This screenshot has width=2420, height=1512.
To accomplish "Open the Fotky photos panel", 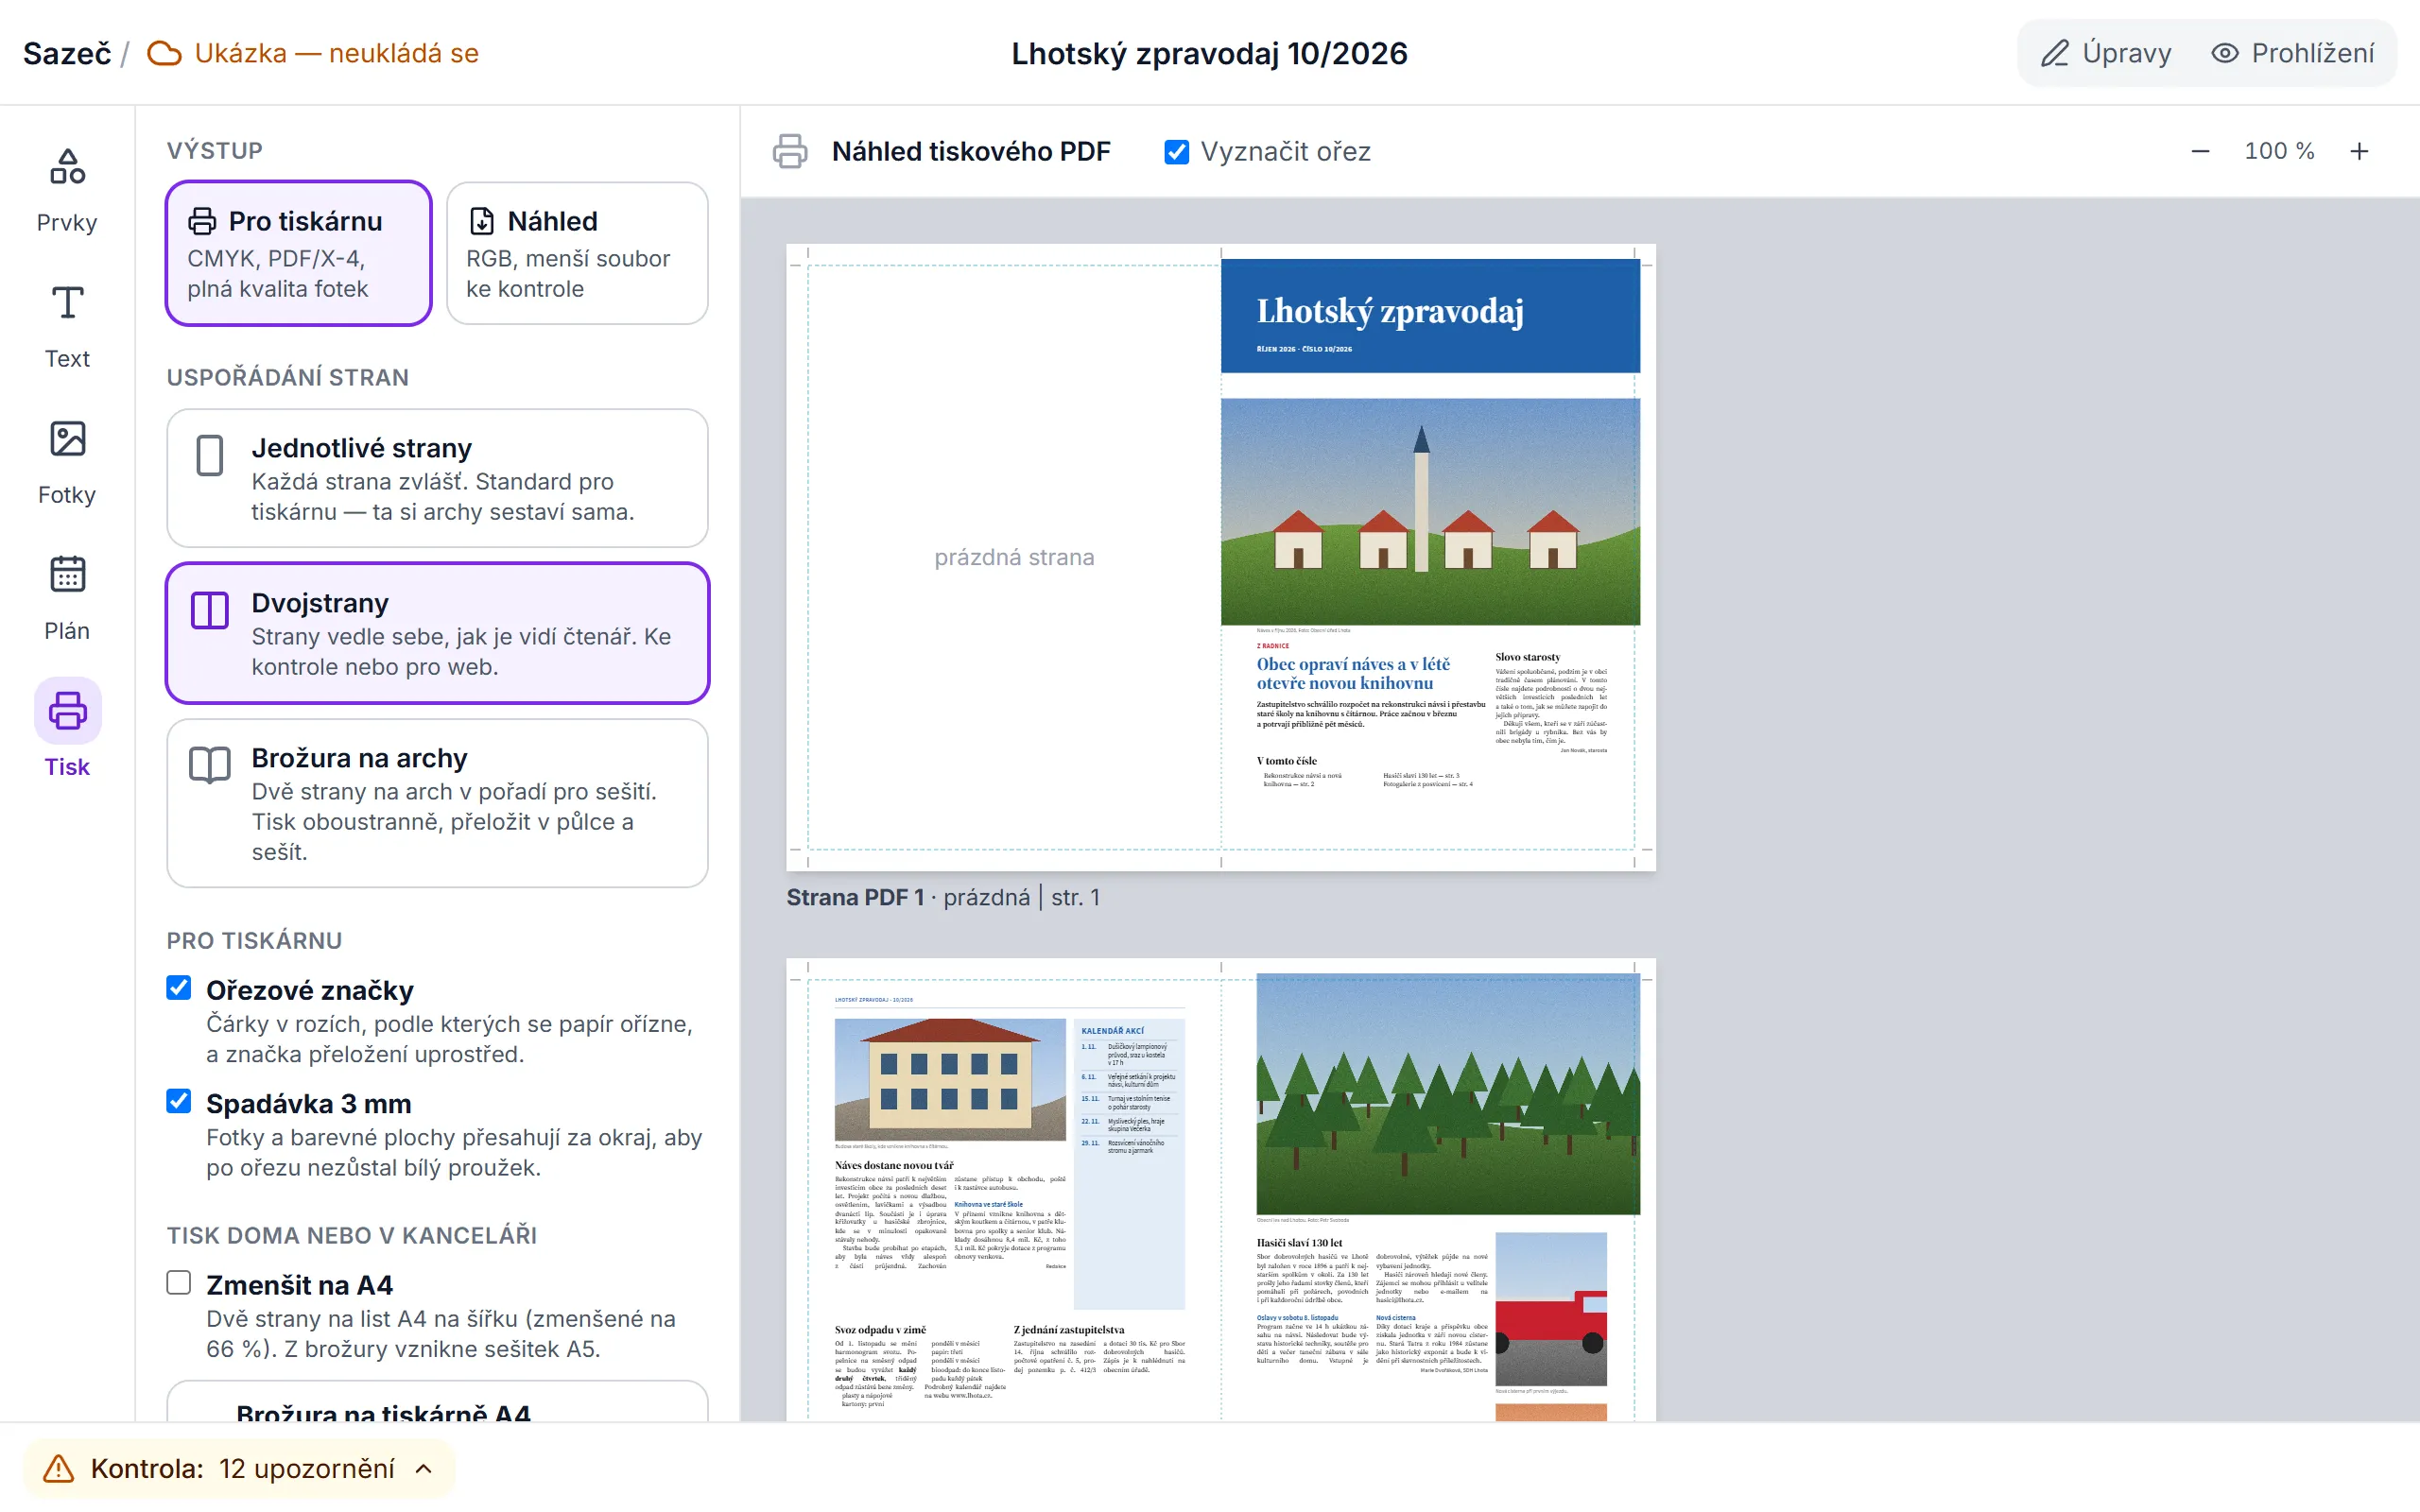I will click(x=67, y=462).
